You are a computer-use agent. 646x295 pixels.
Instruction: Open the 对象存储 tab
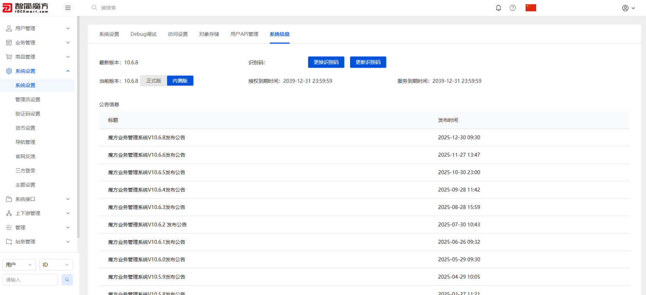209,34
